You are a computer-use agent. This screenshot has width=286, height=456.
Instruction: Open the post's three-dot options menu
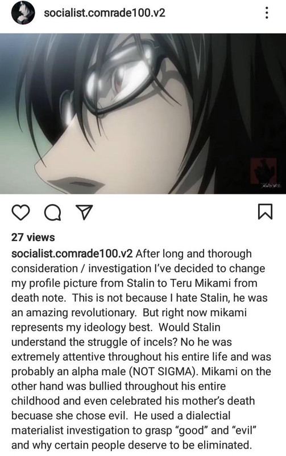pyautogui.click(x=267, y=13)
